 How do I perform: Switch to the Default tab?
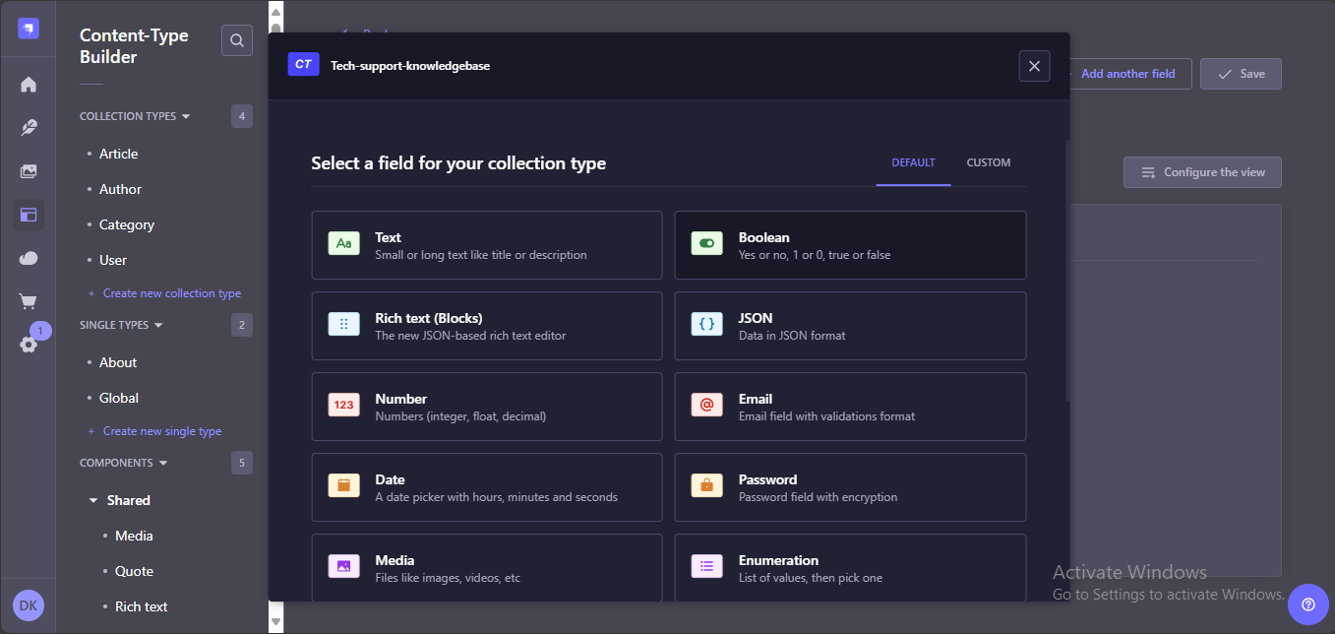point(913,163)
